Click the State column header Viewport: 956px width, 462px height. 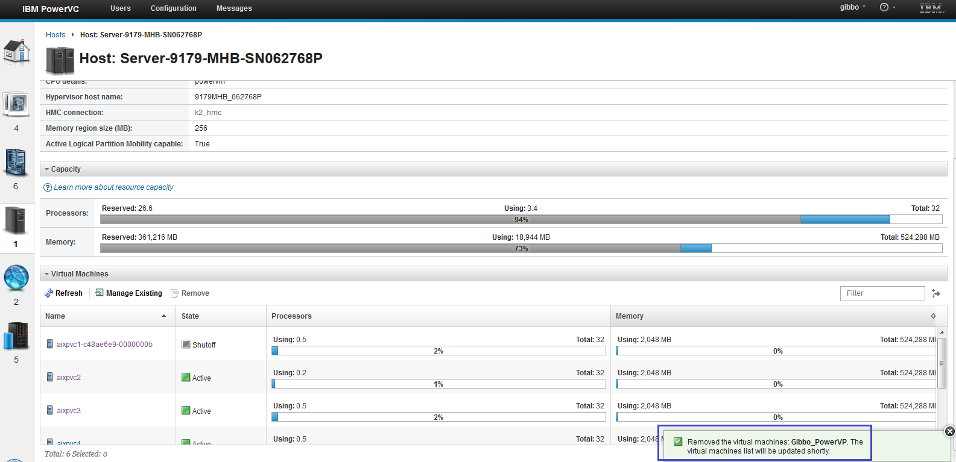pyautogui.click(x=221, y=316)
